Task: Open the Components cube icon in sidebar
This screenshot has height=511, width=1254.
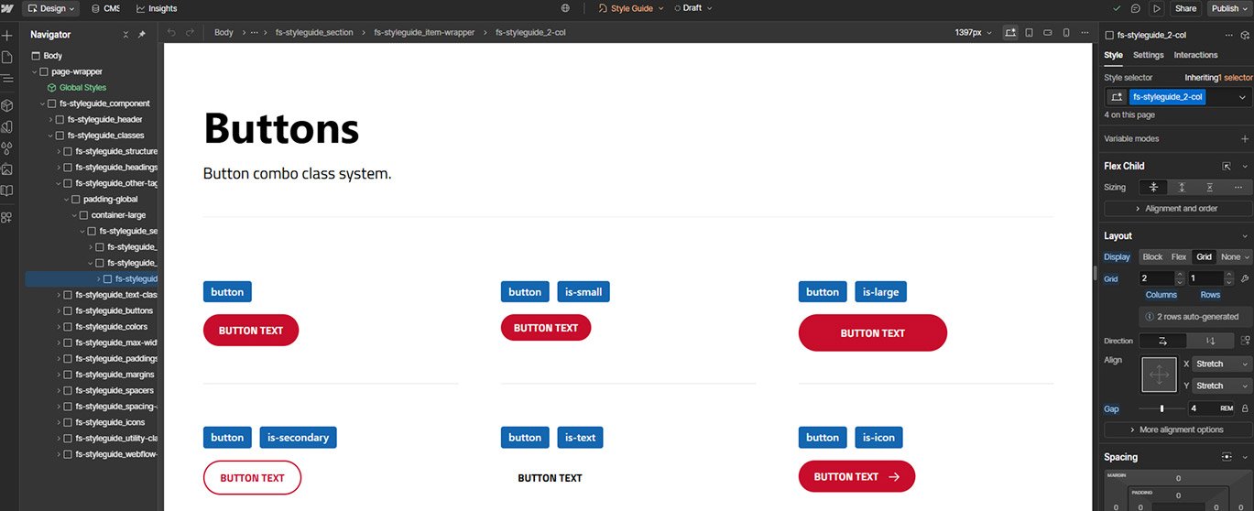Action: (7, 105)
